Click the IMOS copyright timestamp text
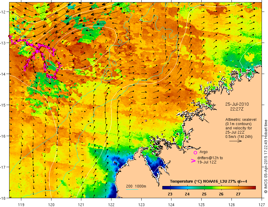268x207 pixels. 266,156
